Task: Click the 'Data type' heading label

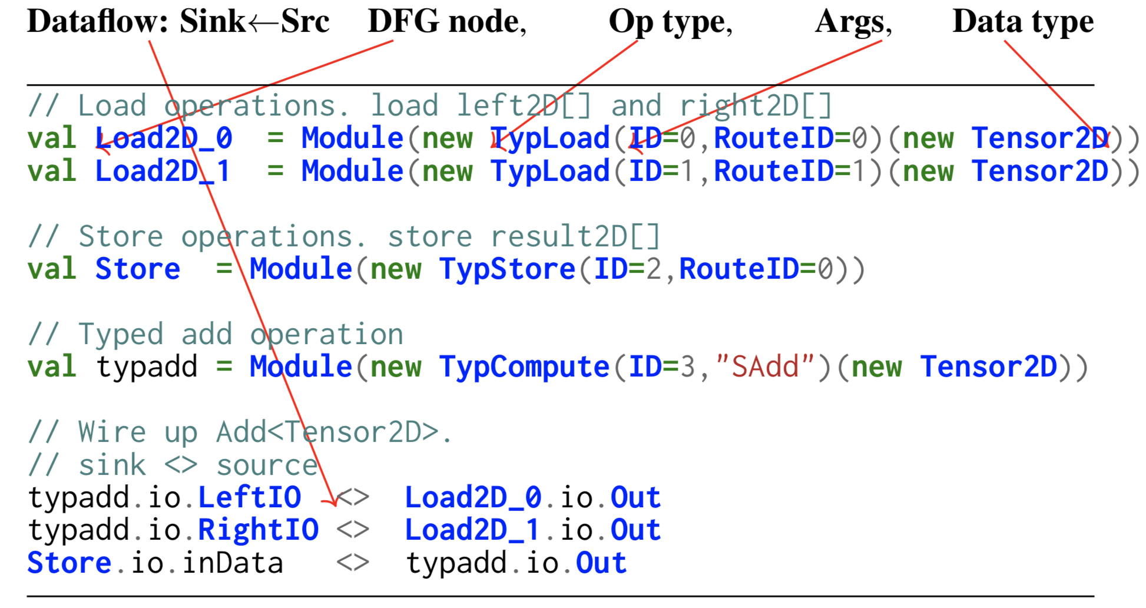Action: coord(1023,23)
